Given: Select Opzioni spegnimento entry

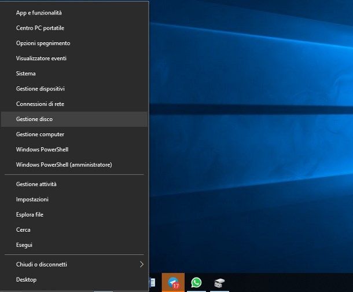Looking at the screenshot, I should point(74,43).
